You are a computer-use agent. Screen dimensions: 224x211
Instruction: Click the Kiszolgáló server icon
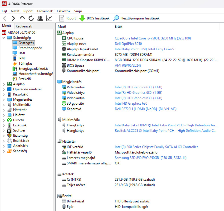(9, 94)
